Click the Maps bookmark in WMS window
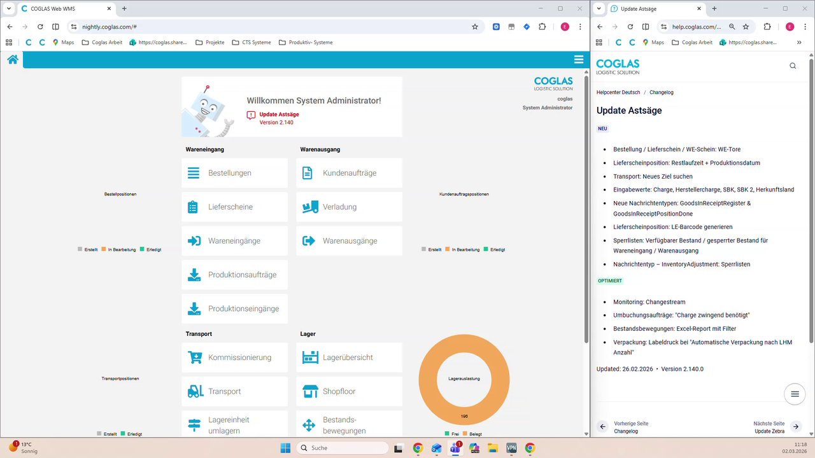 coord(63,43)
